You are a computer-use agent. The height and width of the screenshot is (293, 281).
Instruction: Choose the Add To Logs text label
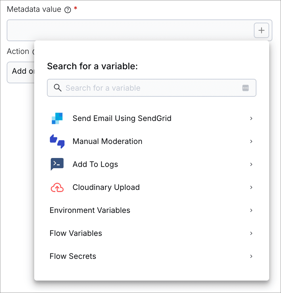coord(95,164)
